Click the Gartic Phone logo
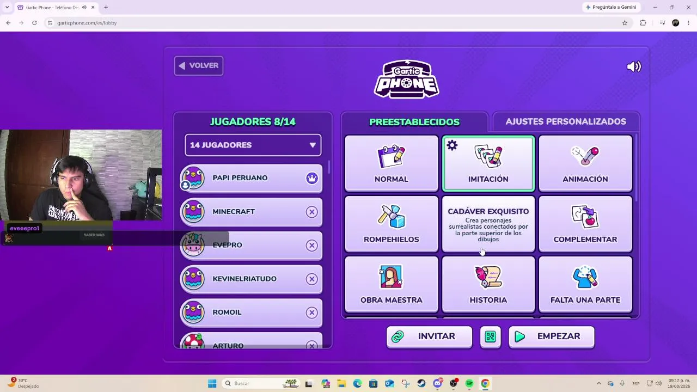Image resolution: width=697 pixels, height=392 pixels. (x=407, y=79)
